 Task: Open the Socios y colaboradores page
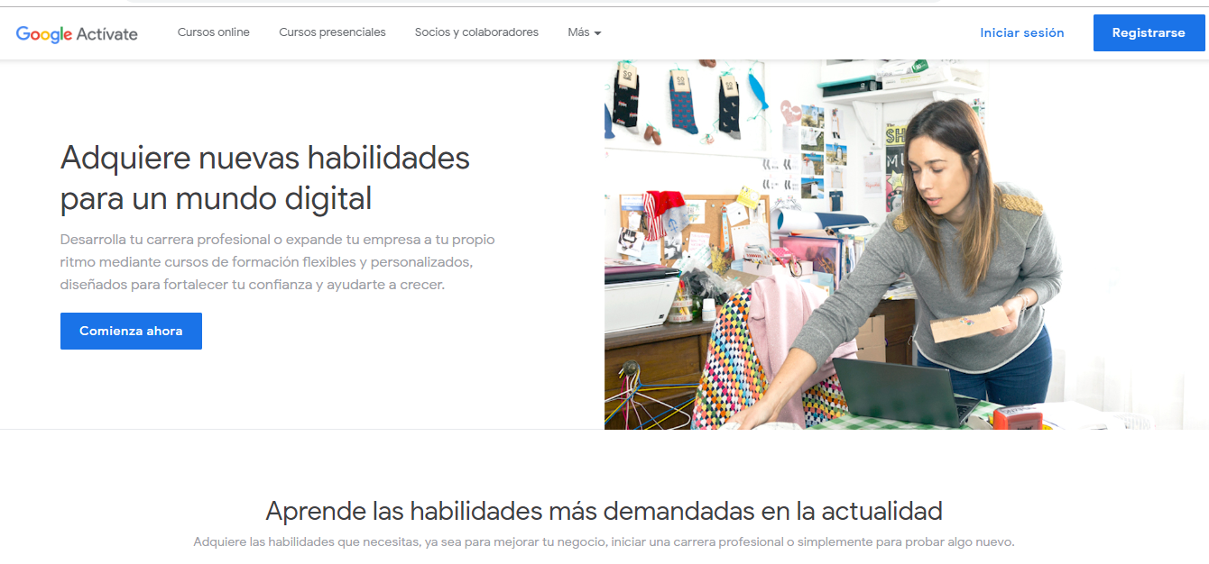click(x=476, y=32)
